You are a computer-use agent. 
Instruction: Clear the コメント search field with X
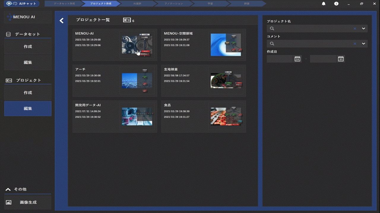(x=355, y=44)
